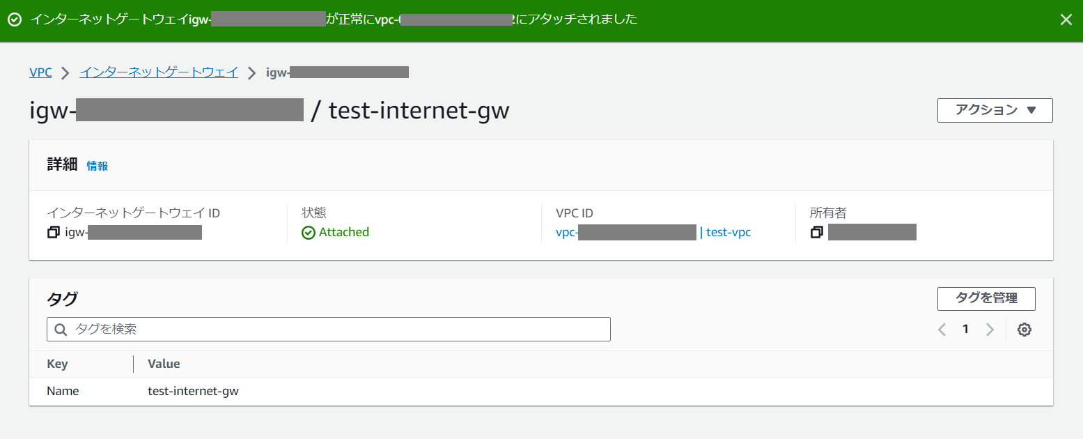Click the Value column header
The image size is (1083, 439).
164,364
